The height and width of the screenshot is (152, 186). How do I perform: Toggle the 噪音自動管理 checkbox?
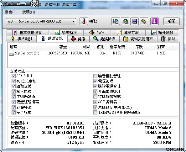(x=95, y=76)
